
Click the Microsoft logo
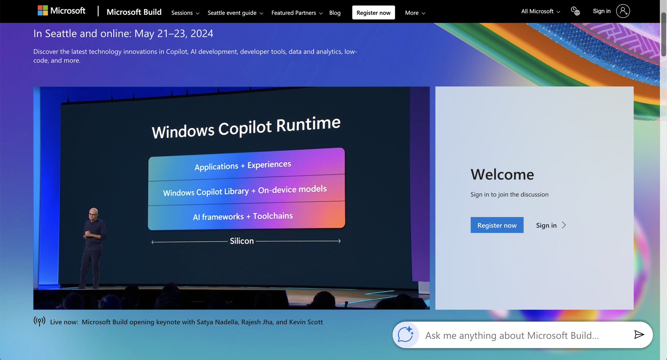(x=61, y=11)
